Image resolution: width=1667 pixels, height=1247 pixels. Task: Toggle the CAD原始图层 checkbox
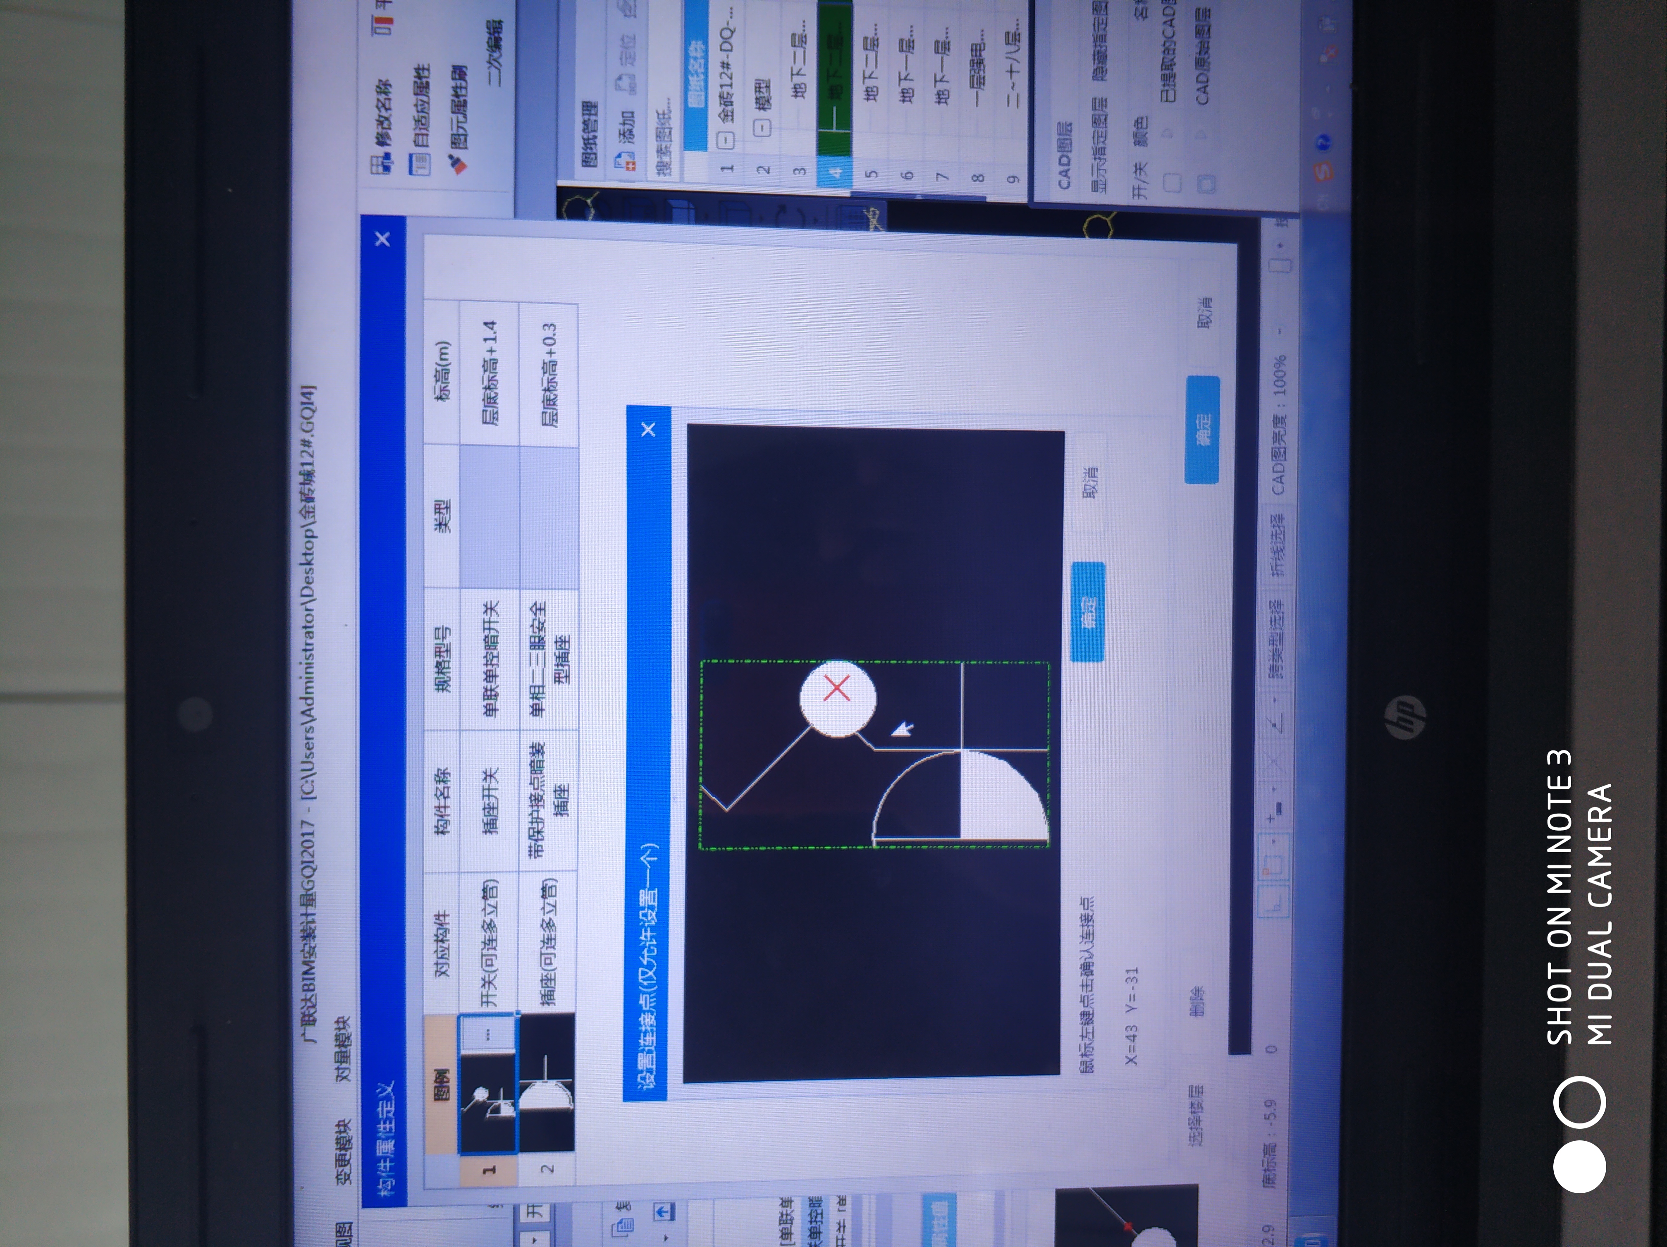click(1206, 183)
